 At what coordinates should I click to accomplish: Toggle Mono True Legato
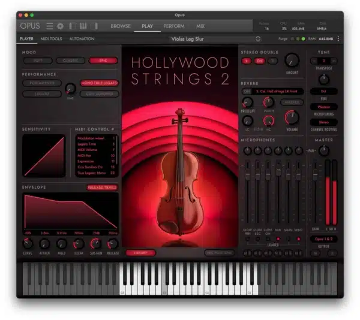(100, 83)
